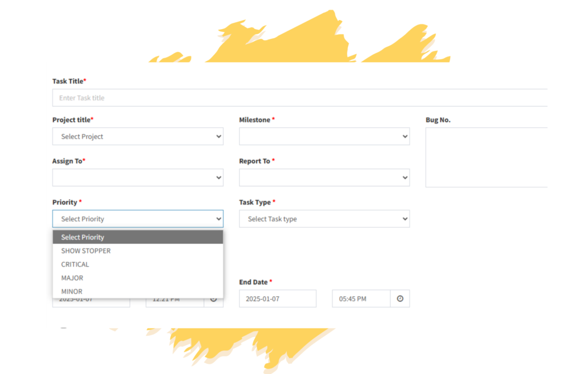The height and width of the screenshot is (374, 585).
Task: Collapse the open Priority select box
Action: [x=138, y=219]
